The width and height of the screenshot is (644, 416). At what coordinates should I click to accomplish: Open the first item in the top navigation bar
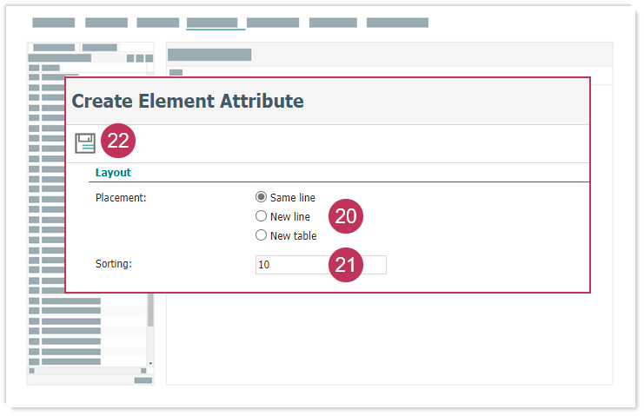coord(54,23)
